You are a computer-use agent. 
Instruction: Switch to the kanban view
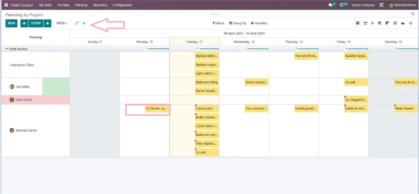click(x=387, y=23)
